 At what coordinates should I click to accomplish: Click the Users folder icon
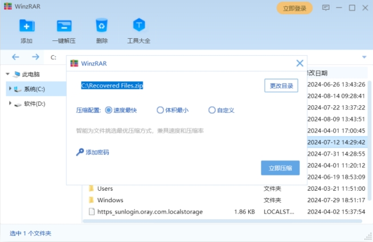[x=91, y=188]
